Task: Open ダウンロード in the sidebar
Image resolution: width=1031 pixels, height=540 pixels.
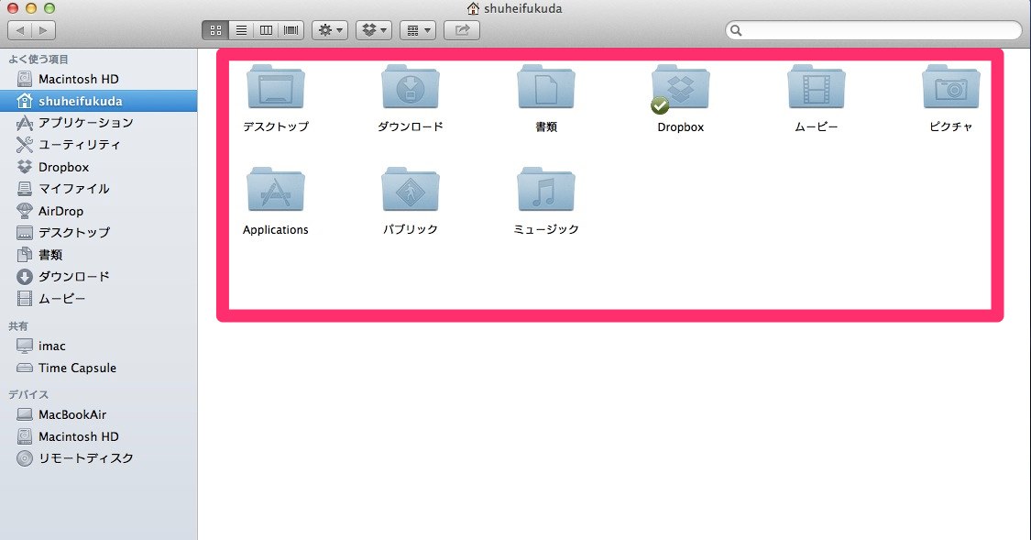Action: click(x=99, y=277)
